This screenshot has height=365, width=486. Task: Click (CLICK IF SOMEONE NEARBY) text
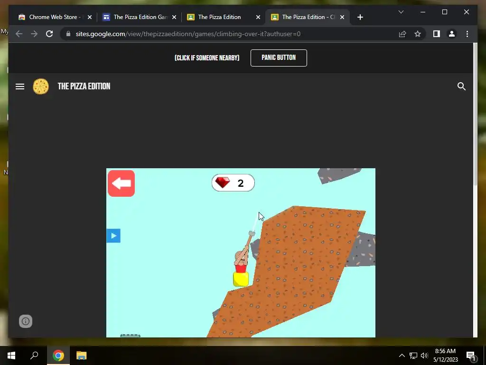pos(207,58)
